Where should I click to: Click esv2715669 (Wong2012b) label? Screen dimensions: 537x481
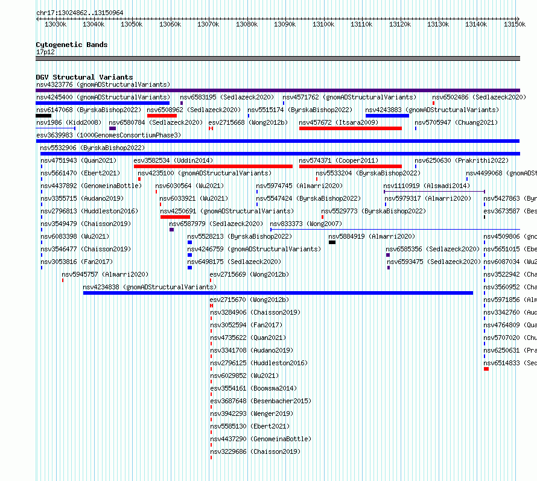tap(249, 274)
